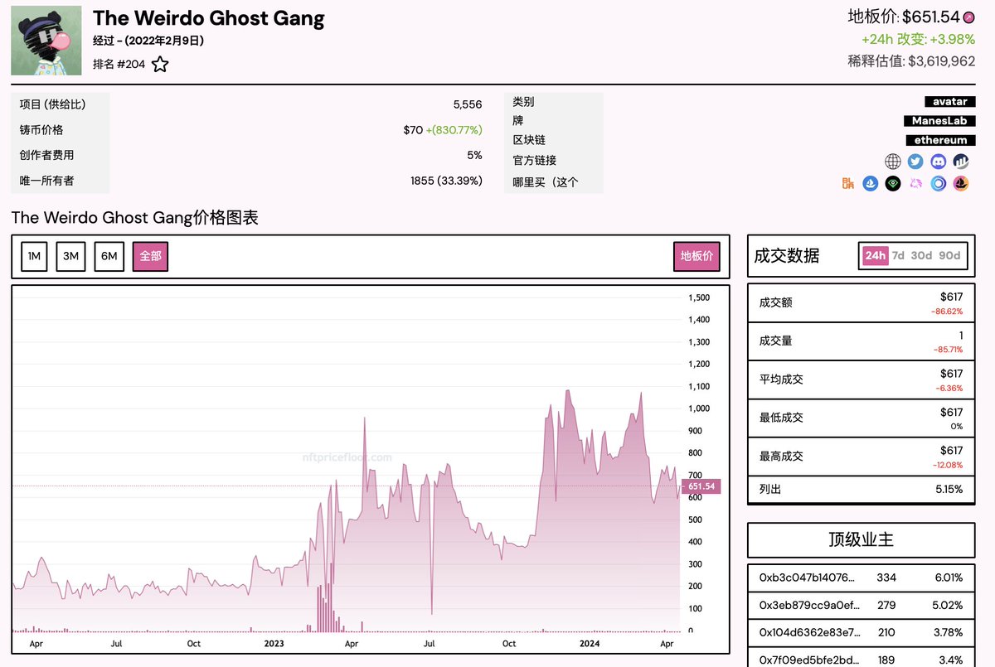Open the pink unicorn marketplace icon
The width and height of the screenshot is (995, 667).
(x=915, y=183)
